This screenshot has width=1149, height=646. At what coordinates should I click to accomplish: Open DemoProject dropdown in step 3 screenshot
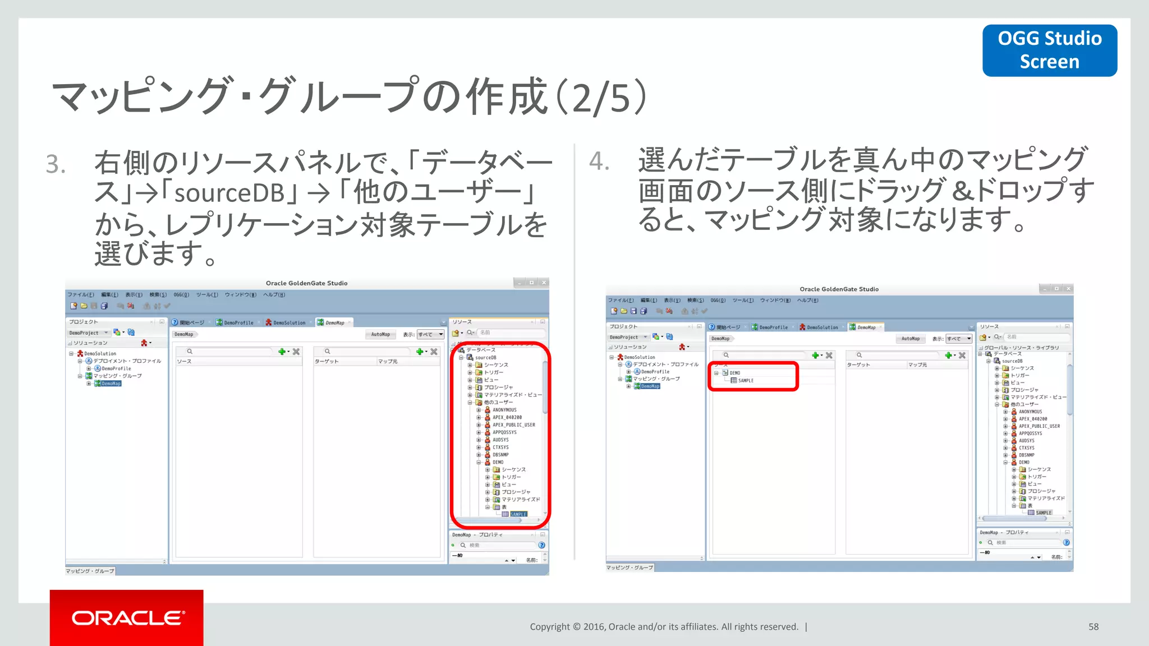tap(89, 333)
